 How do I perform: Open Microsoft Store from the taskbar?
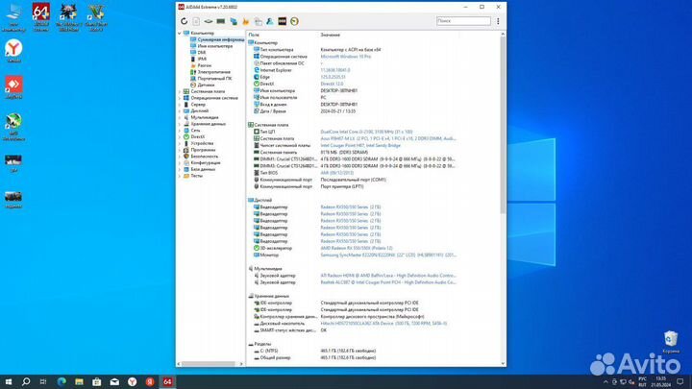(x=97, y=381)
